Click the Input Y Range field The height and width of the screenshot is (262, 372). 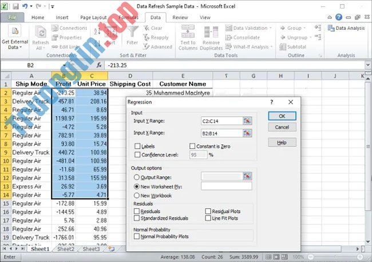click(221, 121)
